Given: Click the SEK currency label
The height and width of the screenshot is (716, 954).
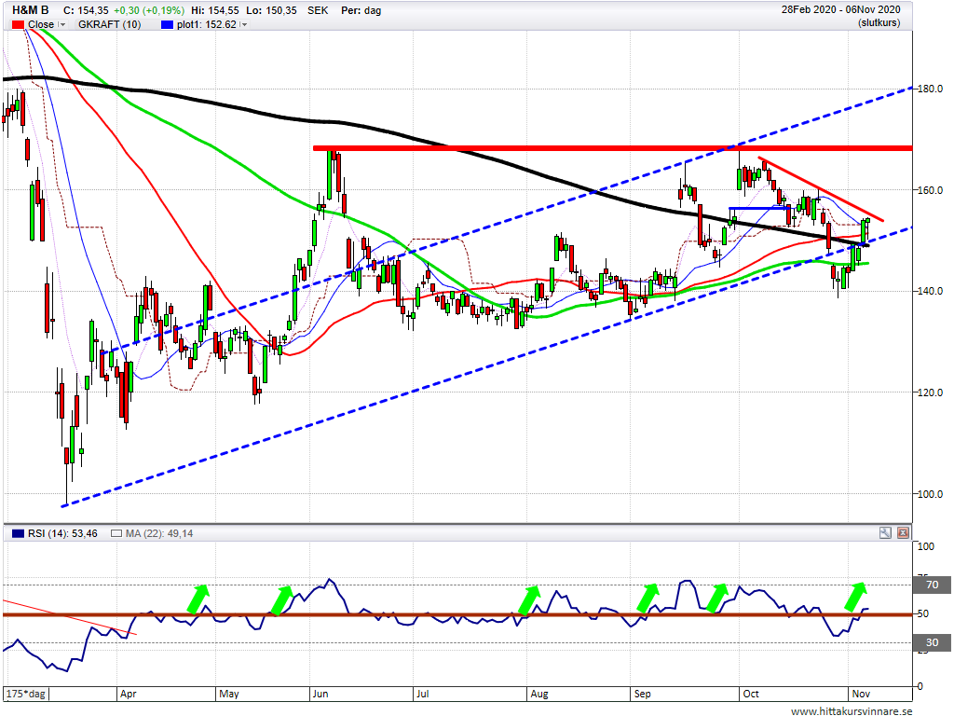Looking at the screenshot, I should click(x=318, y=10).
